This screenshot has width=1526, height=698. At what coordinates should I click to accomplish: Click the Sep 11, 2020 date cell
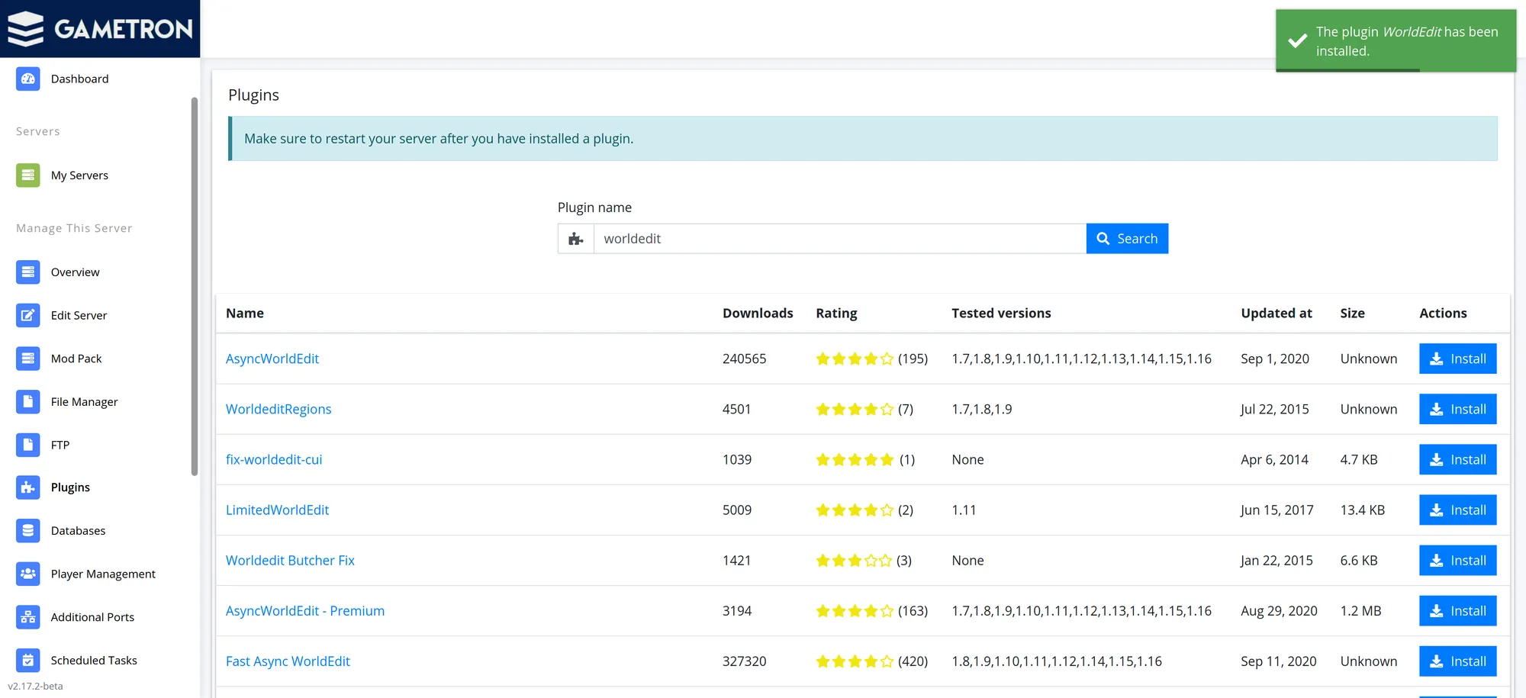coord(1279,661)
